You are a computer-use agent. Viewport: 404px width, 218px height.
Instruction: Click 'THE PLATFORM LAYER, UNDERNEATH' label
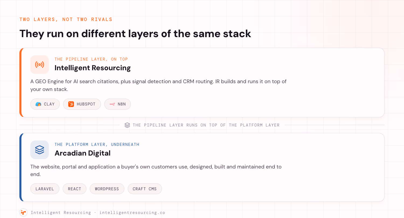[97, 145]
